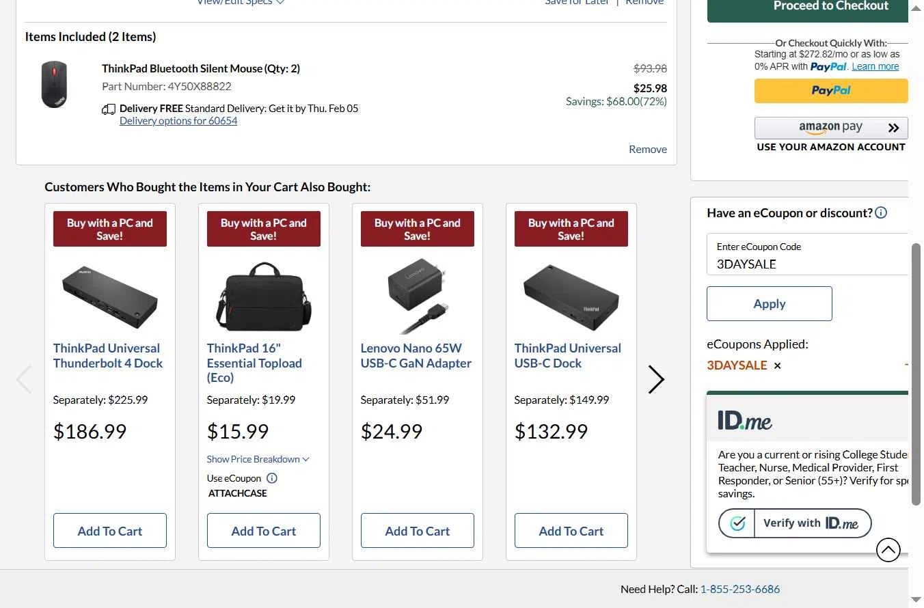The height and width of the screenshot is (608, 924).
Task: Remove the ThinkPad Bluetooth Silent Mouse item
Action: pos(648,149)
